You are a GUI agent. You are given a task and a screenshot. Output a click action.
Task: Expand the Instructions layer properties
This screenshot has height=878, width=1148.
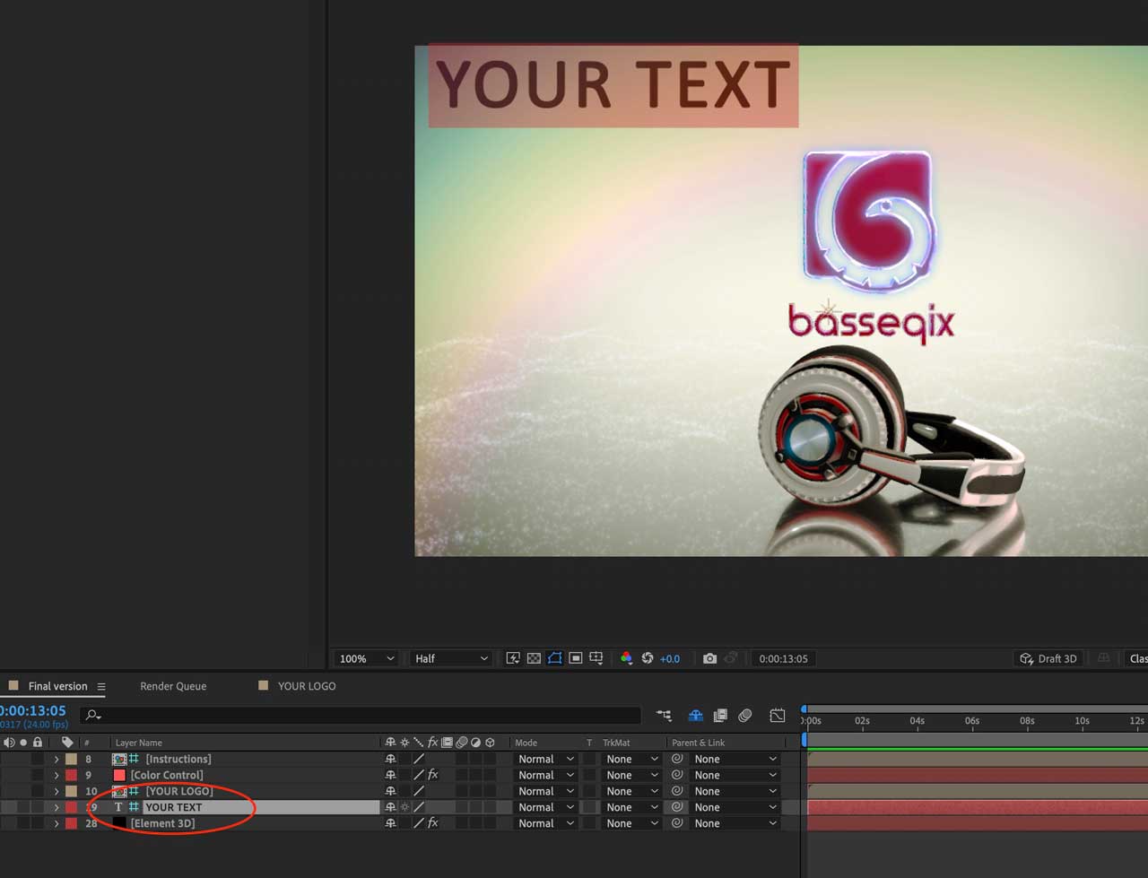point(57,759)
